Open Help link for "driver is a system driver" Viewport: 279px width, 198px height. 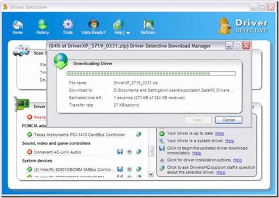tap(230, 141)
